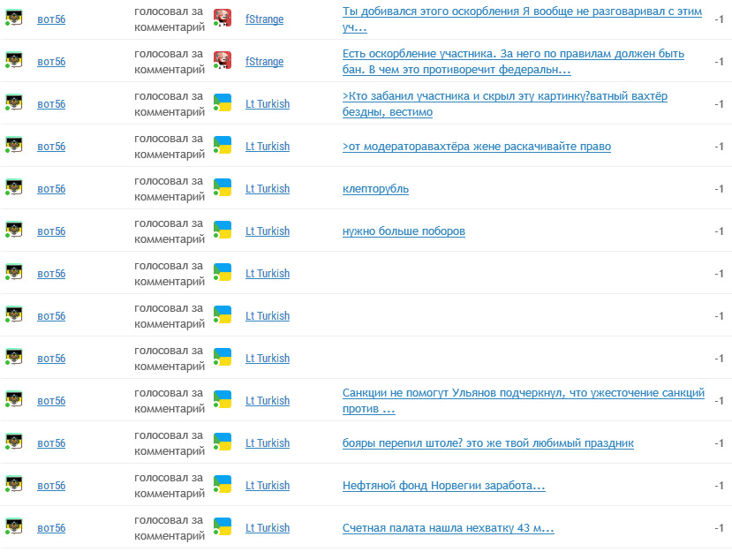Open вот56 username link in ">от модераторавахтёра" row
Screen dimensions: 732x552
click(51, 147)
